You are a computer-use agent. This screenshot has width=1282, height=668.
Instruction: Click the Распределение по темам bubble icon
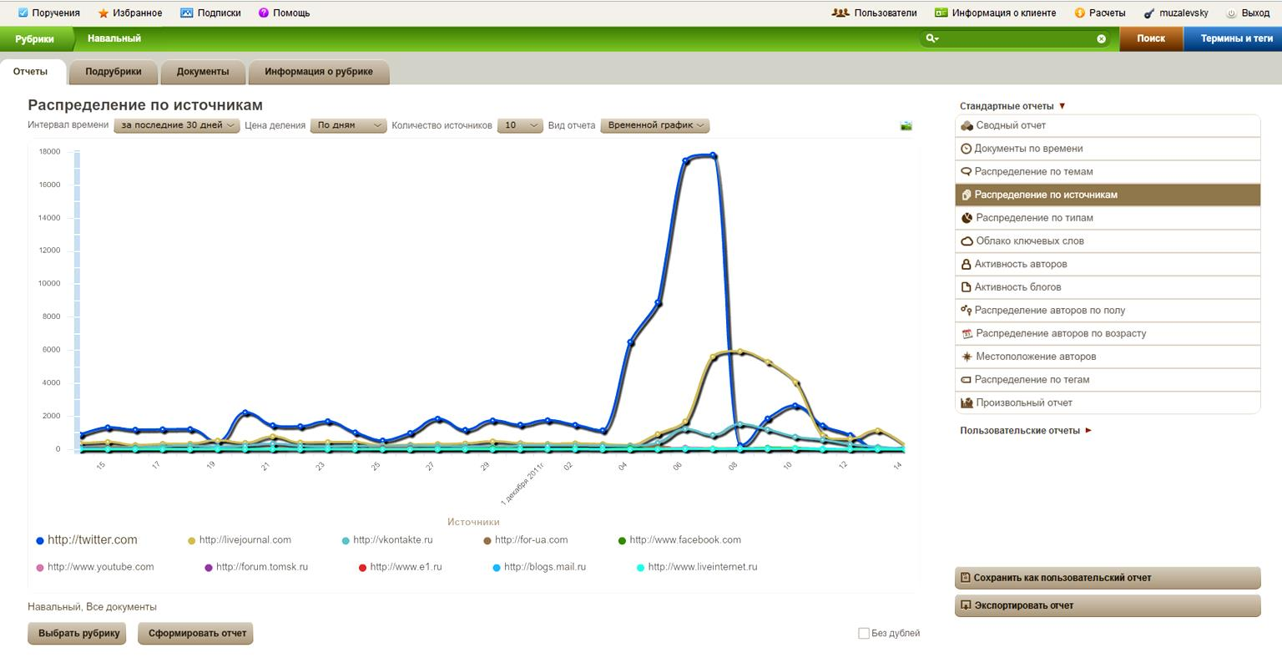[x=967, y=171]
